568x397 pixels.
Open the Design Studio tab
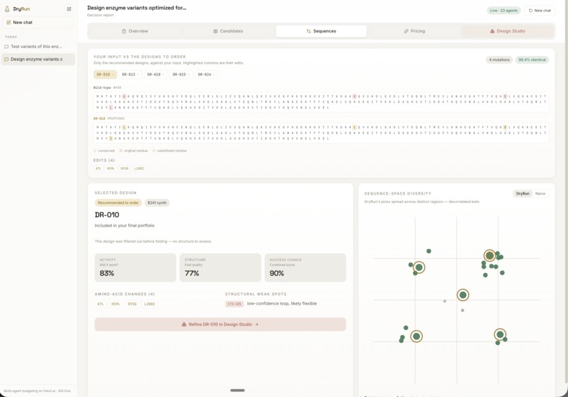(507, 31)
